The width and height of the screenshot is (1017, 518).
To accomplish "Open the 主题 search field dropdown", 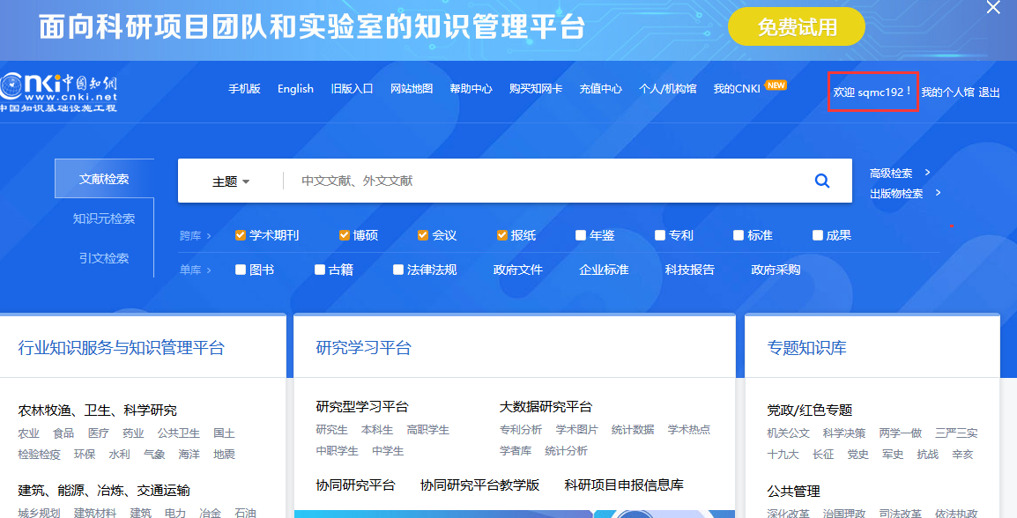I will (231, 181).
